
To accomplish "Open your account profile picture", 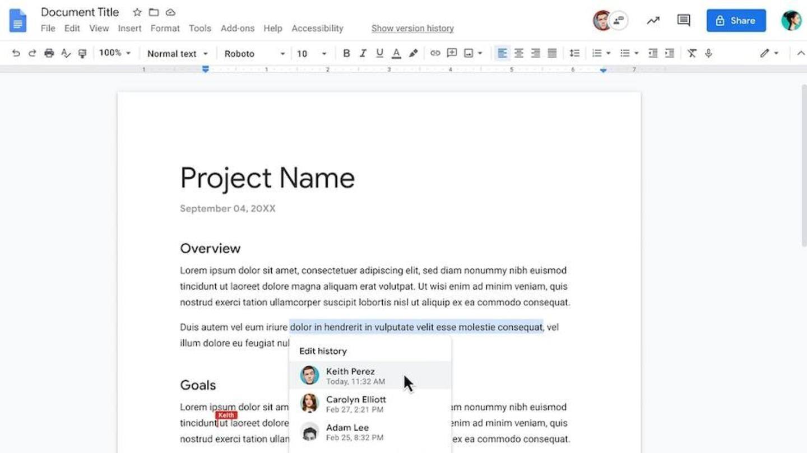I will (x=791, y=21).
